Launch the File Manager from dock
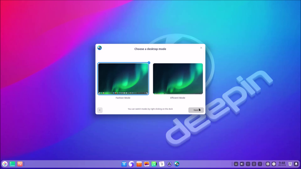The width and height of the screenshot is (301, 169). [124, 164]
